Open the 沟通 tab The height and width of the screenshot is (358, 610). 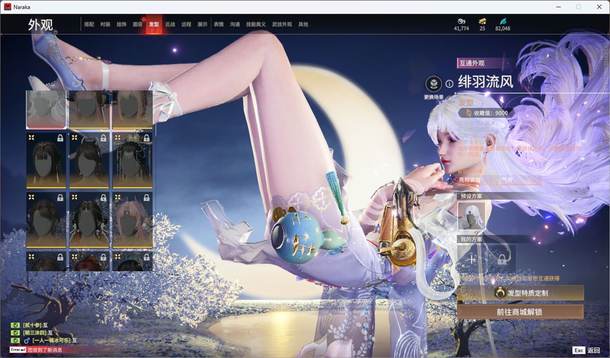click(x=235, y=24)
